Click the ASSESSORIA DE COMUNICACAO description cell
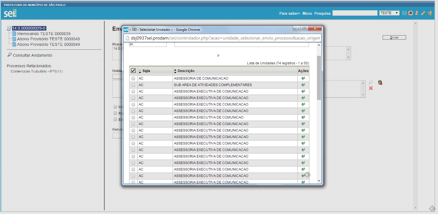 tap(235, 78)
